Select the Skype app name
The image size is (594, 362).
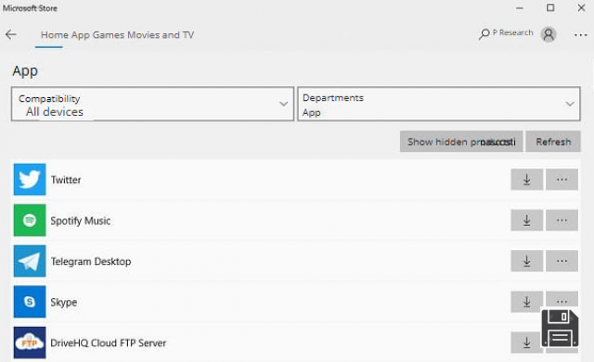tap(64, 303)
